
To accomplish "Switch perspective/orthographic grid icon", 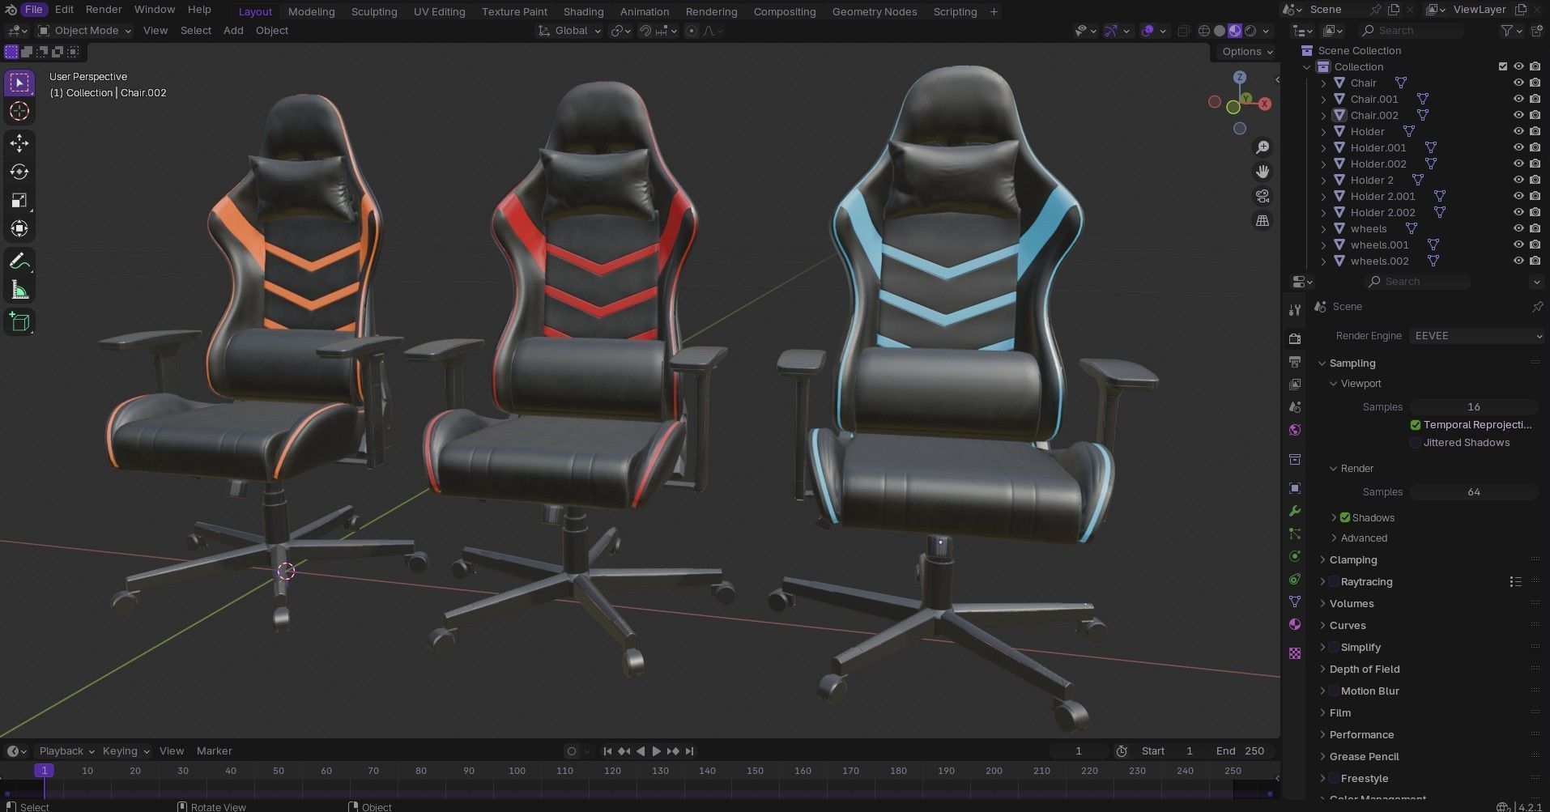I will [x=1263, y=220].
